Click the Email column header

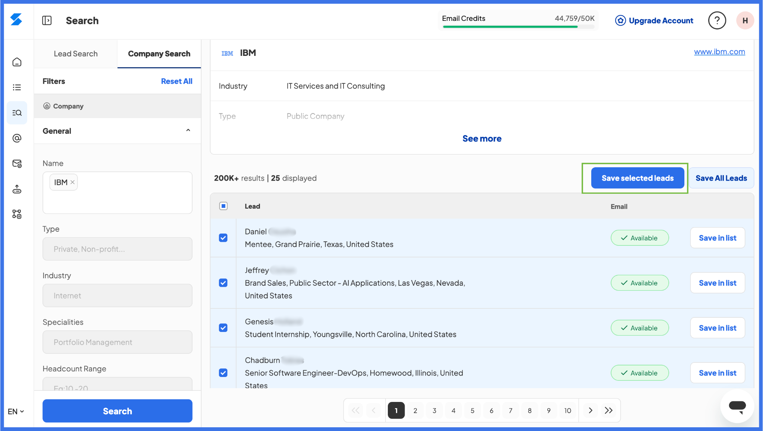point(619,206)
